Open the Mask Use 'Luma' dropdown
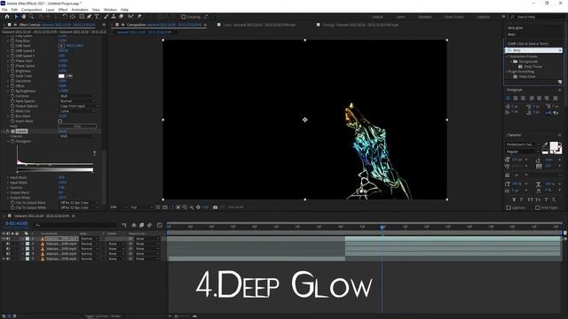 [78, 111]
